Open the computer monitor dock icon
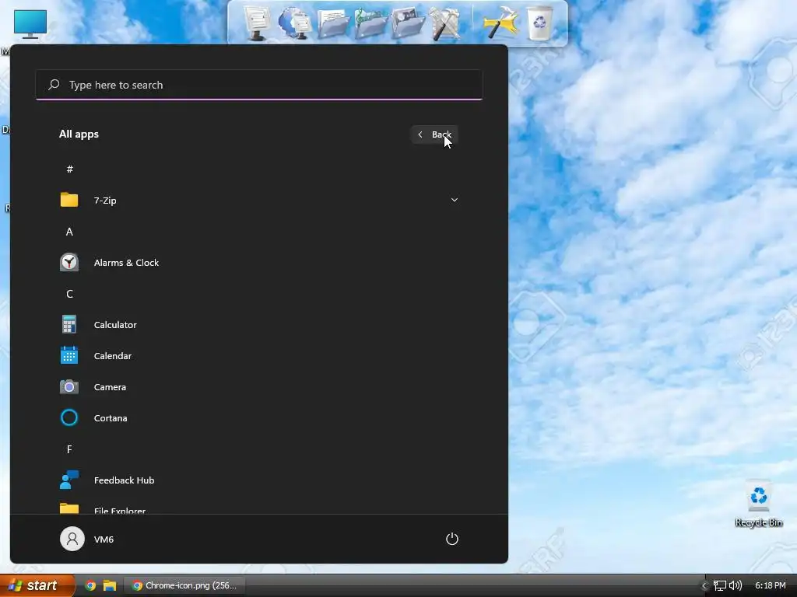This screenshot has height=597, width=797. [257, 23]
